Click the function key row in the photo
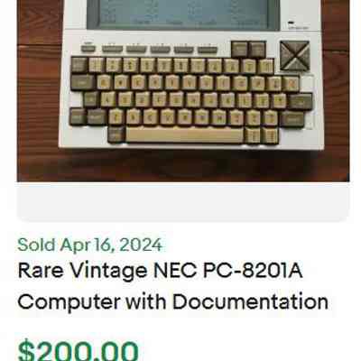 pos(149,50)
